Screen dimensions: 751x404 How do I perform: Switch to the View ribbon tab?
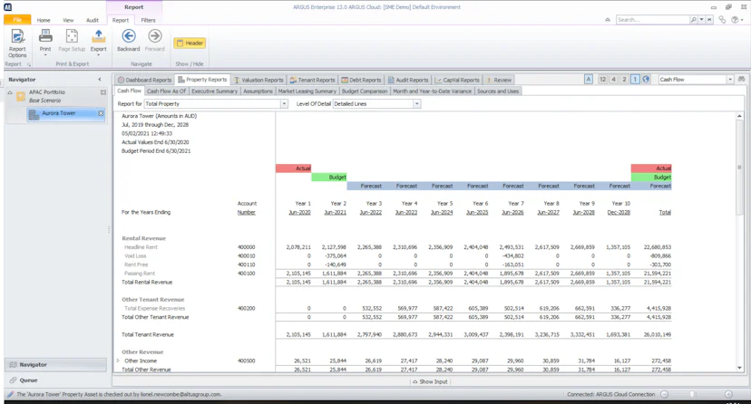(69, 20)
